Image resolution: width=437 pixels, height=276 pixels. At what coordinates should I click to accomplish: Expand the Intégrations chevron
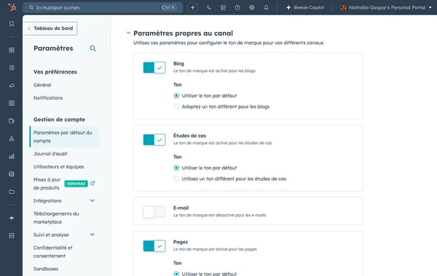point(92,200)
